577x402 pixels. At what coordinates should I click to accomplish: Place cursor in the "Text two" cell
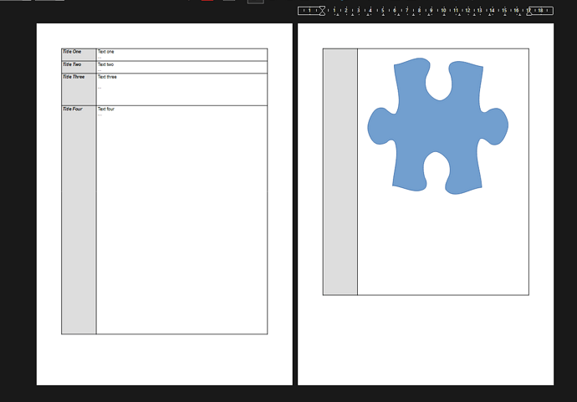point(181,67)
